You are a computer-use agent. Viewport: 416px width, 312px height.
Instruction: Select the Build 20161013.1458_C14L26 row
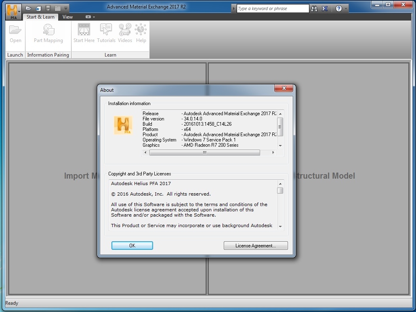click(209, 124)
